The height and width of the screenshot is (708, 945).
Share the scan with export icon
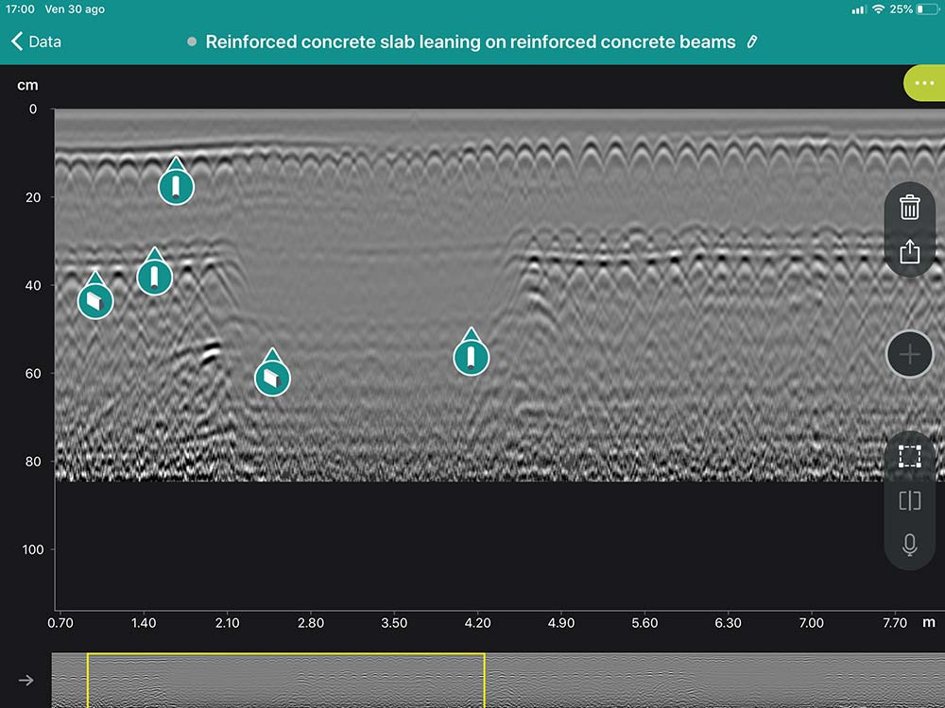coord(909,251)
